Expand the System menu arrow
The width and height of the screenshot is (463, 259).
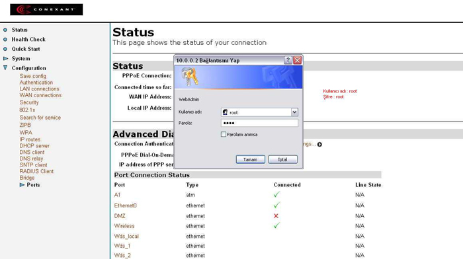point(5,58)
